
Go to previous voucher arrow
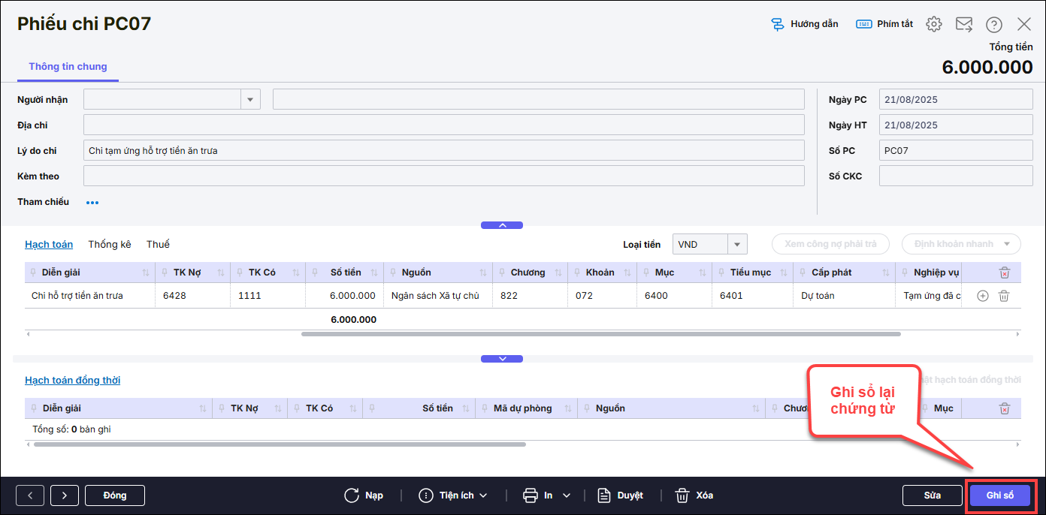30,495
